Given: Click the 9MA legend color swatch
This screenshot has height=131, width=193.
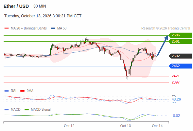Looking at the screenshot, I should [22, 91].
